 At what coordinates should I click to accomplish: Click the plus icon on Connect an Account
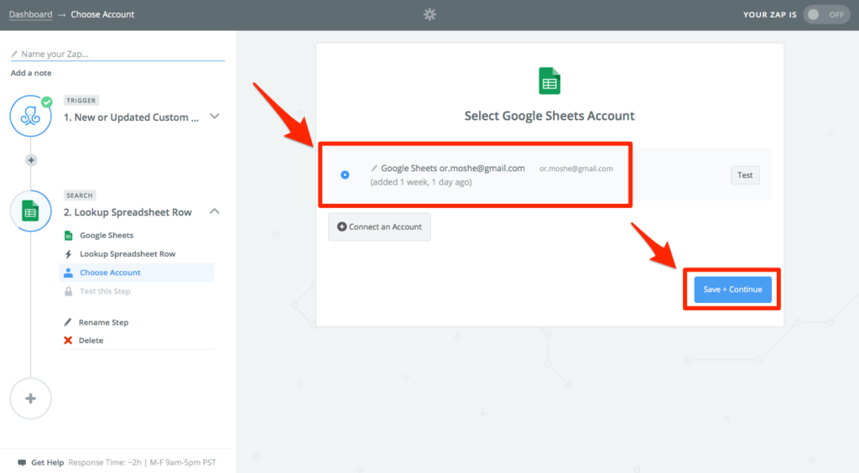pos(342,226)
